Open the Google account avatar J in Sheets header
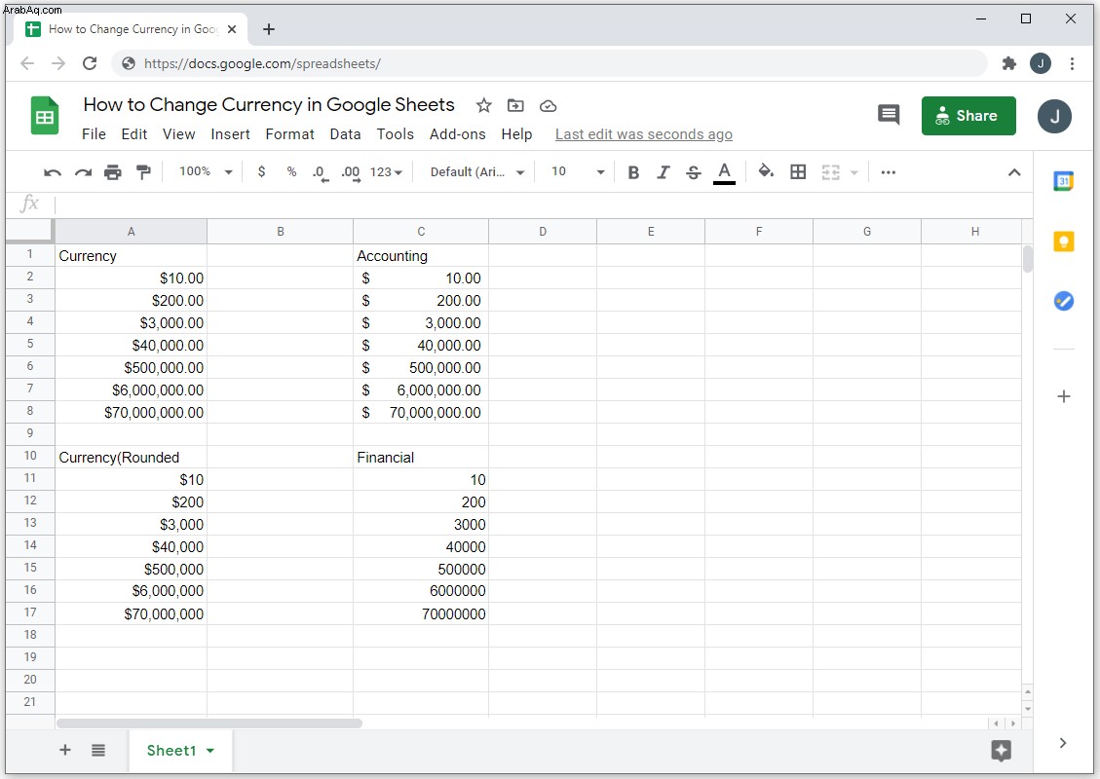This screenshot has width=1100, height=779. 1054,117
